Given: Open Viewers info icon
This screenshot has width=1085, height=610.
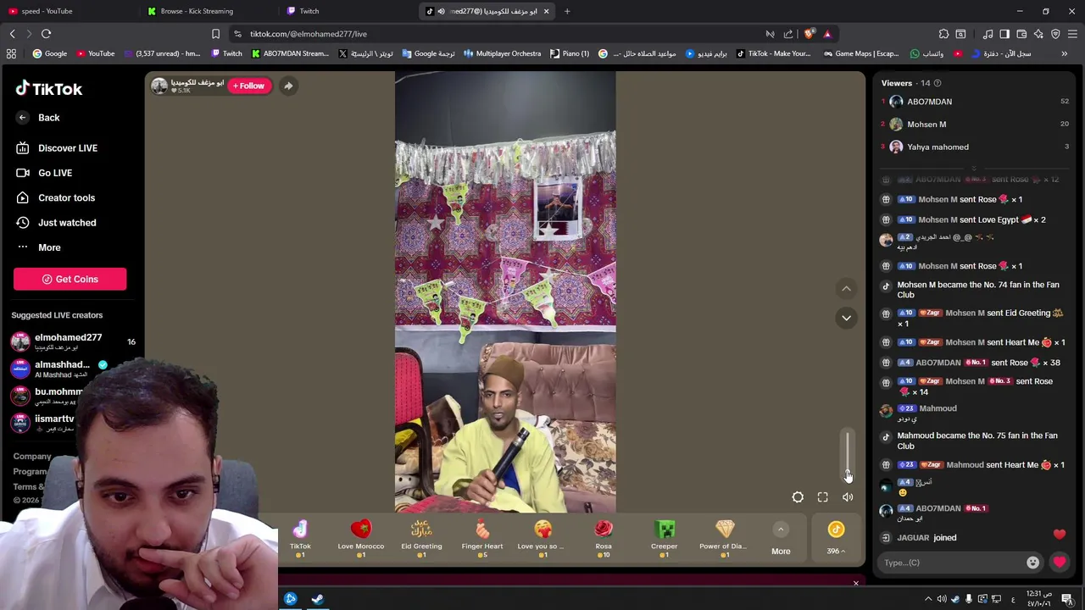Looking at the screenshot, I should [938, 83].
